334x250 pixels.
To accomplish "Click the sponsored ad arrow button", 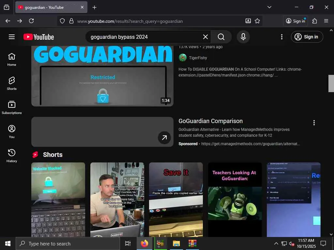I will pyautogui.click(x=164, y=138).
